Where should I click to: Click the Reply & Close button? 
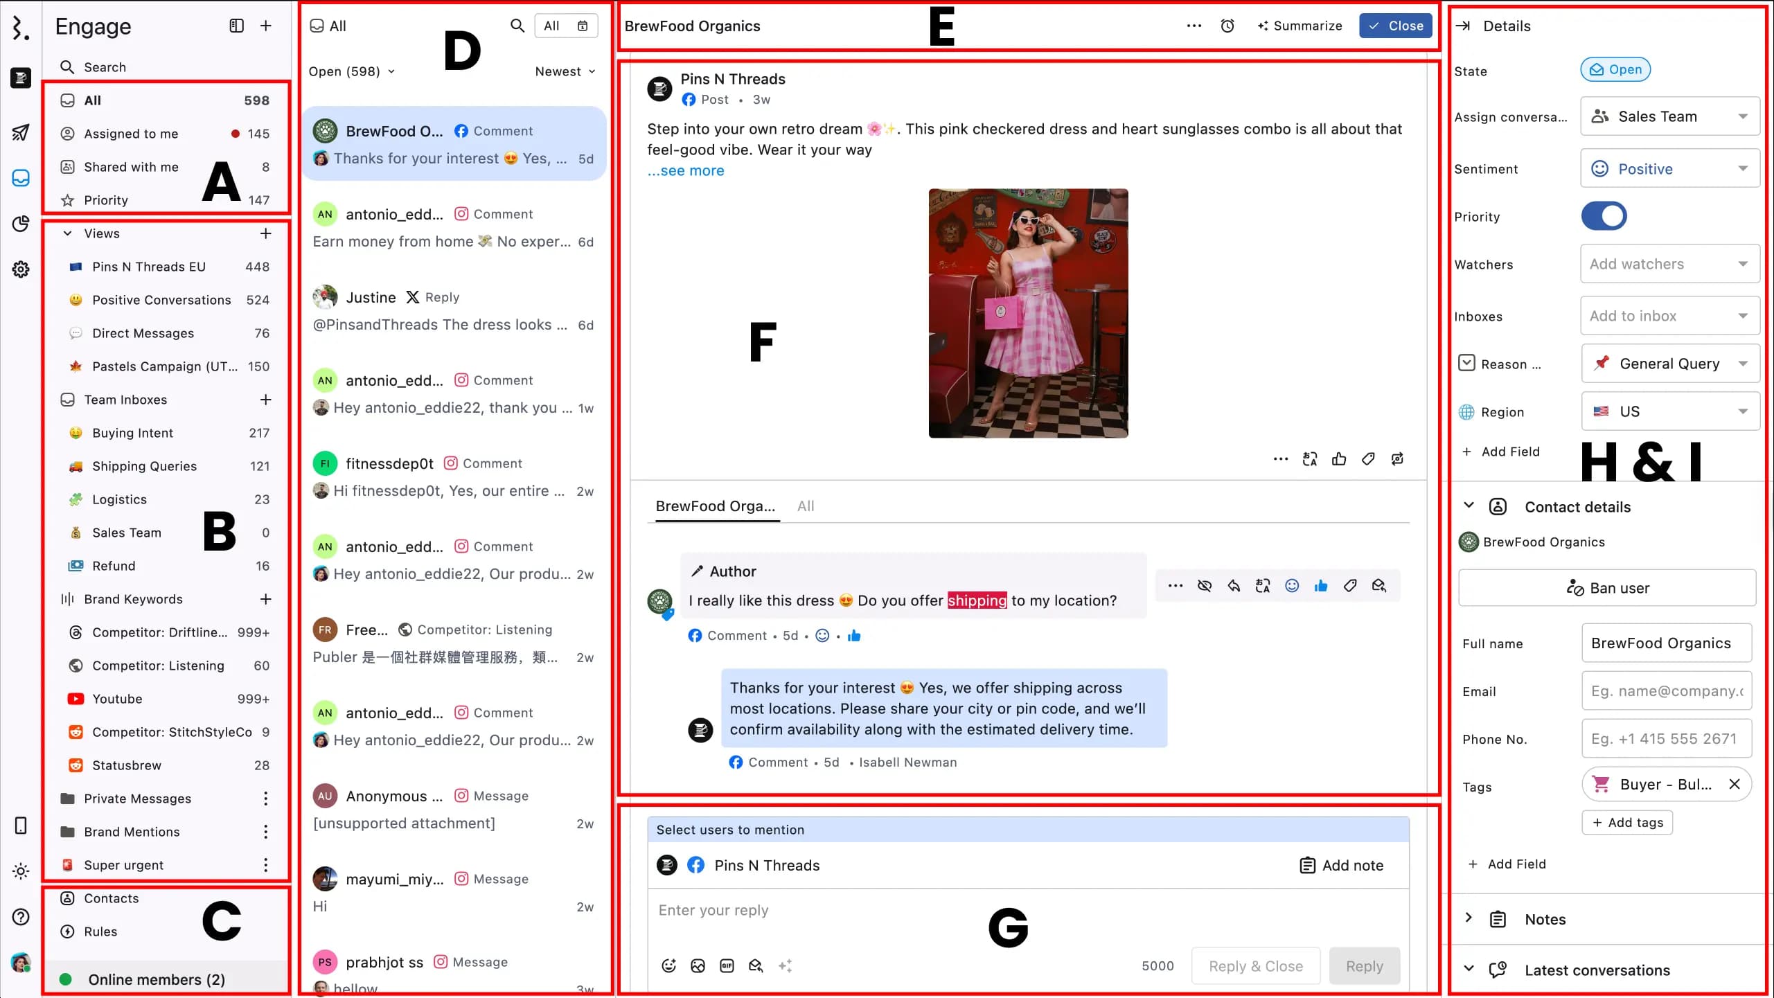[x=1255, y=966]
